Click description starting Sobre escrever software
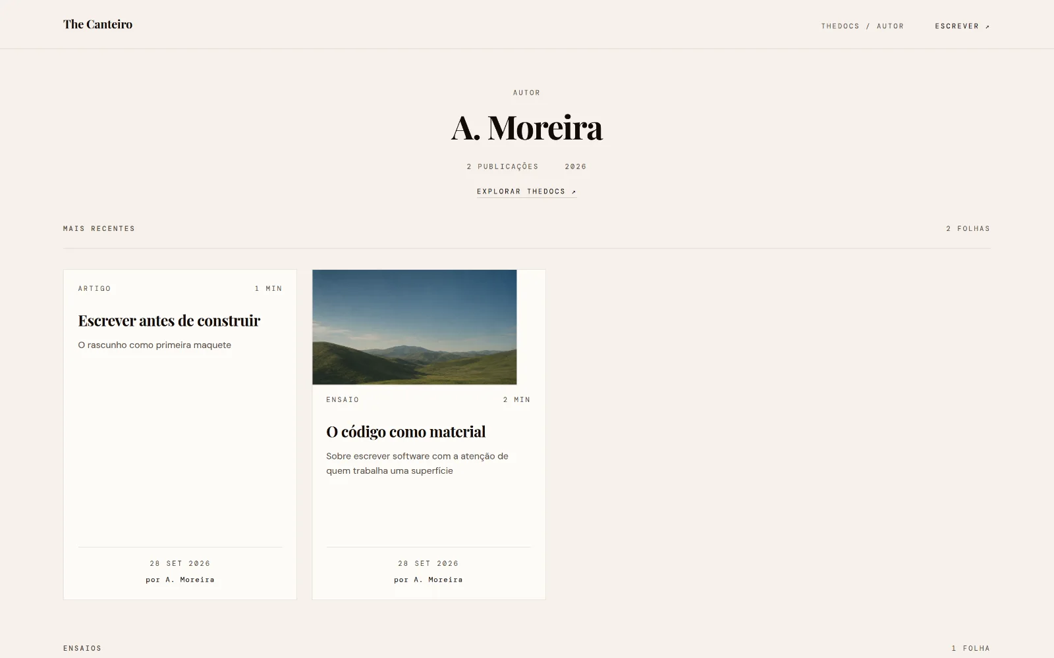Viewport: 1054px width, 658px height. [x=417, y=463]
